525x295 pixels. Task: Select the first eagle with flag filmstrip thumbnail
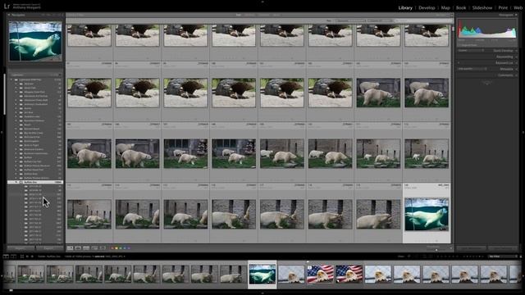(x=320, y=275)
